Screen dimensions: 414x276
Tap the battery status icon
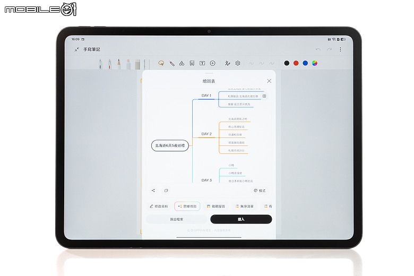pyautogui.click(x=343, y=39)
